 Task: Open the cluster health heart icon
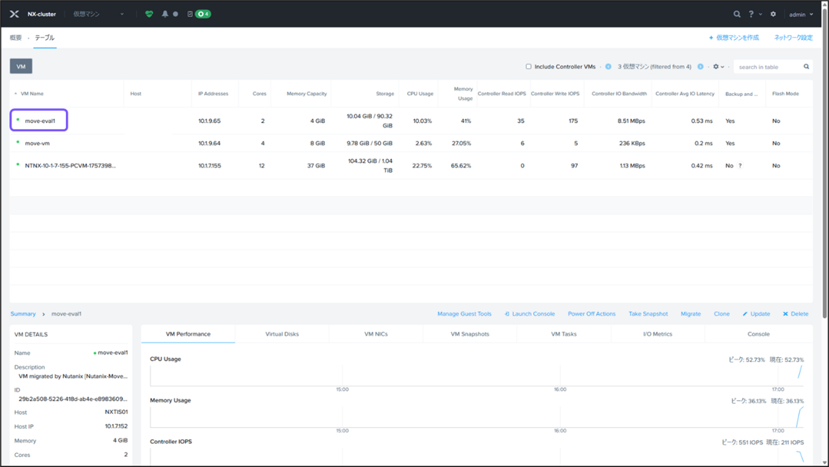coord(149,14)
